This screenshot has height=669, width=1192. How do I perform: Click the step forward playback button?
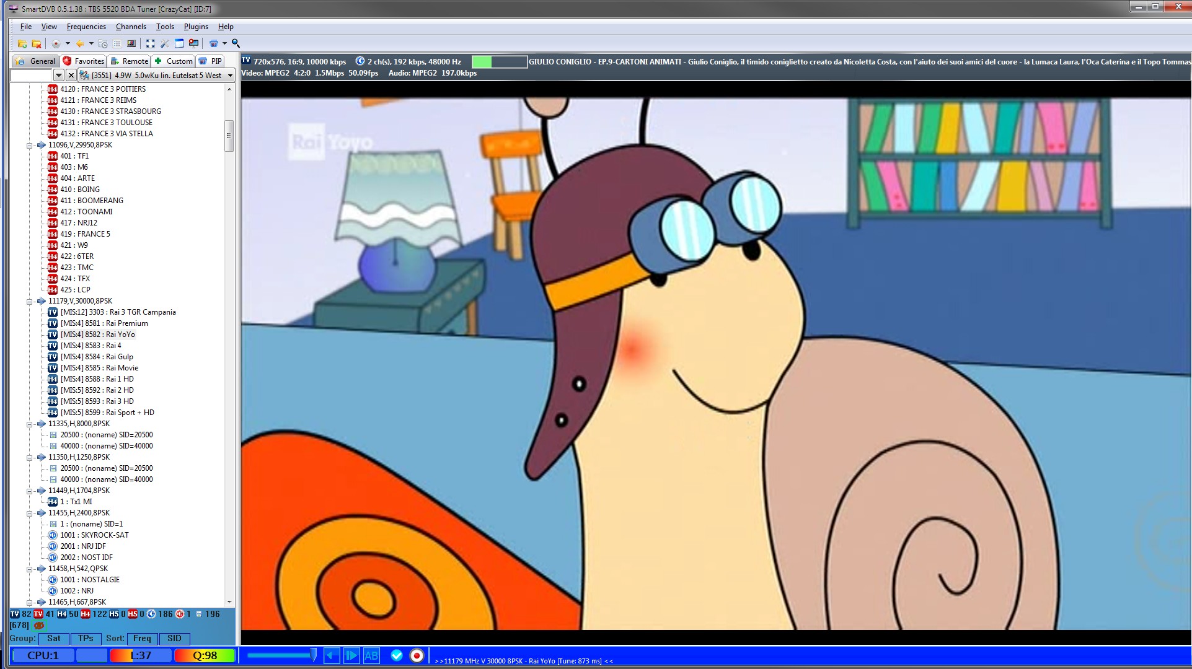coord(351,655)
